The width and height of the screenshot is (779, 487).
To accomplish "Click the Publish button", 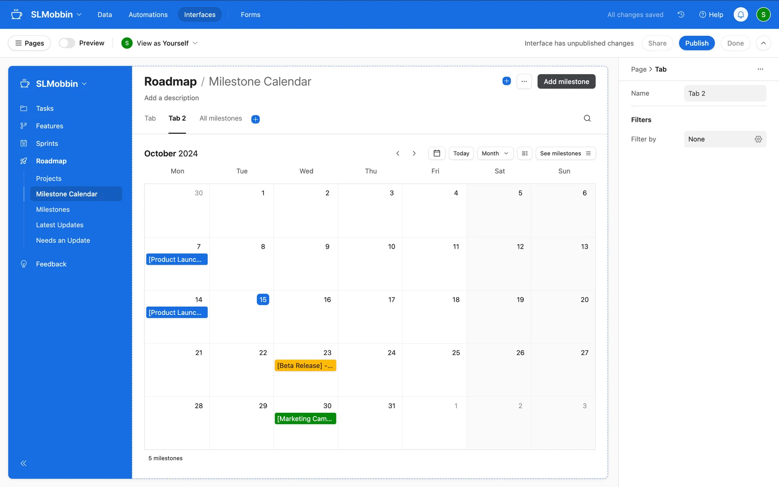I will click(x=696, y=43).
